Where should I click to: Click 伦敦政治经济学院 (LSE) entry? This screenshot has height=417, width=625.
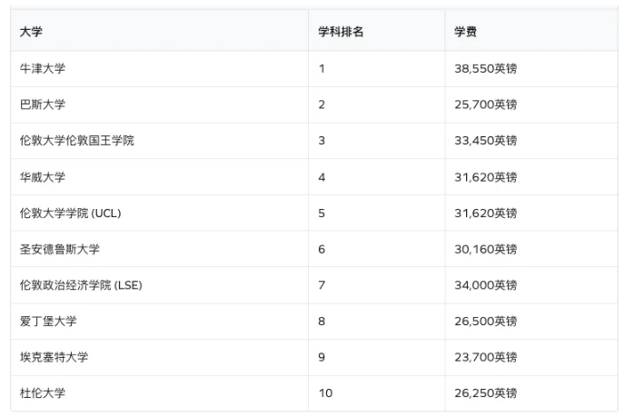81,285
